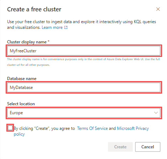Open the Terms Of Service link
167x159 pixels.
pyautogui.click(x=92, y=128)
